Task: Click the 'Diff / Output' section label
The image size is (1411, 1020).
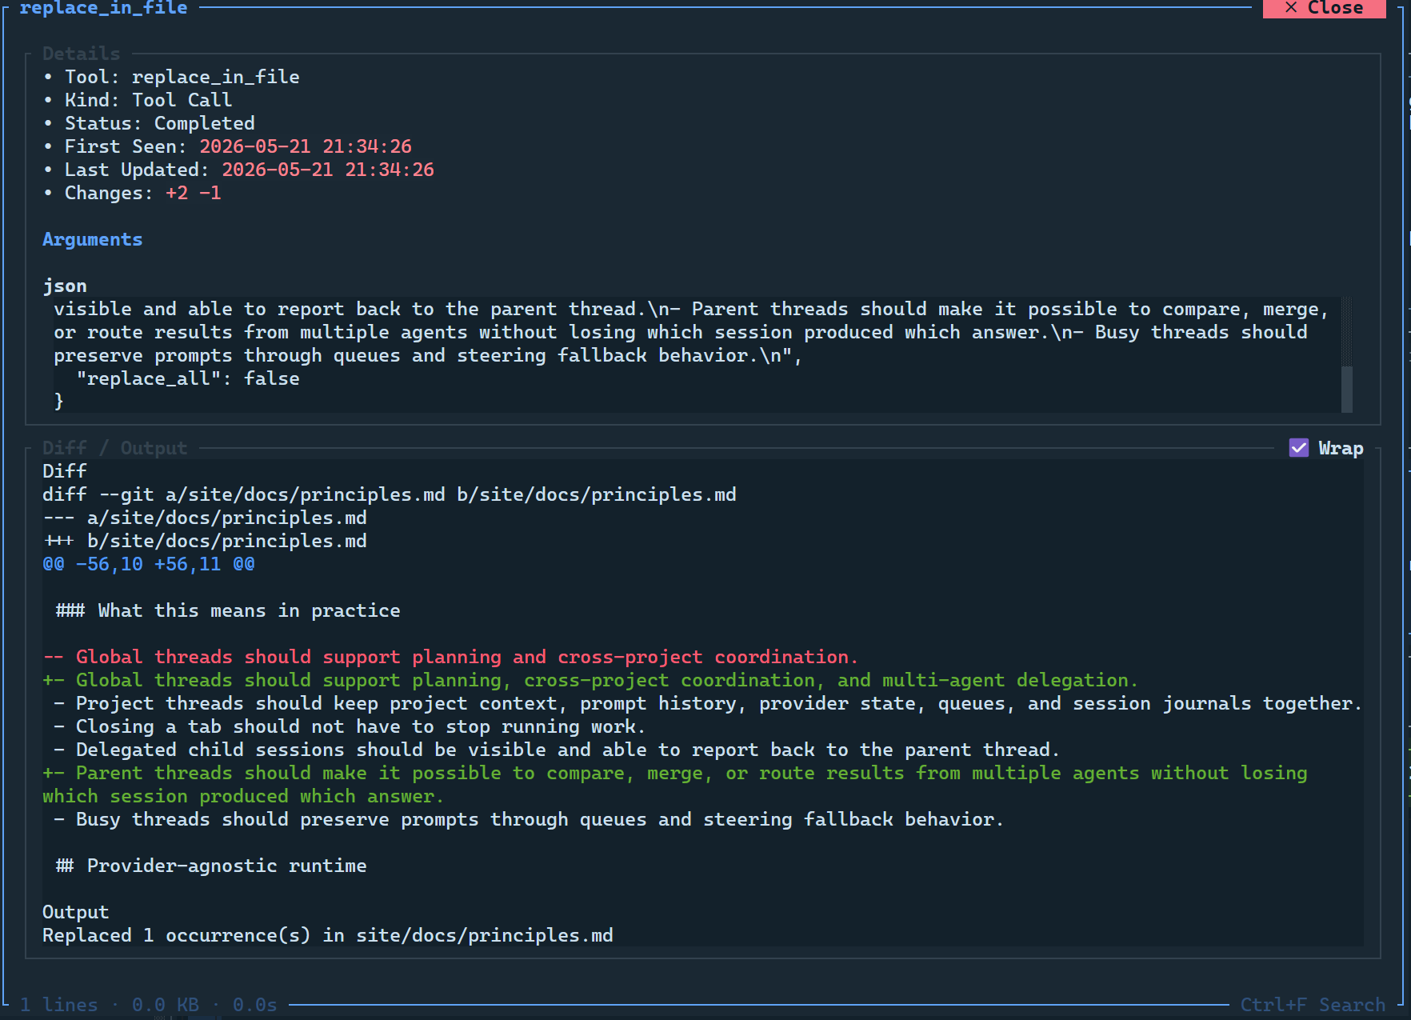Action: [115, 448]
